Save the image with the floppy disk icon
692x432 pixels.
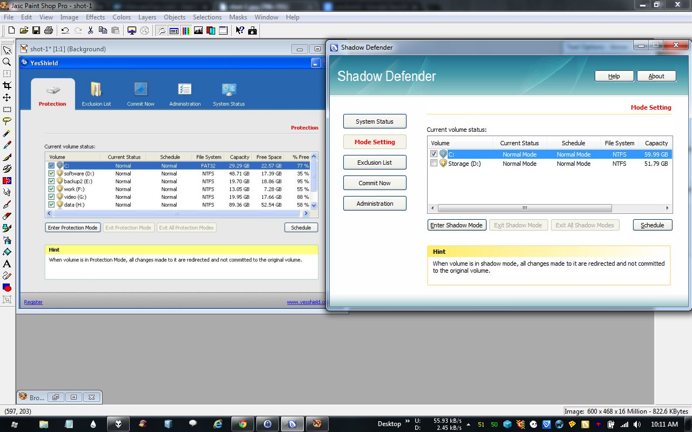point(36,31)
